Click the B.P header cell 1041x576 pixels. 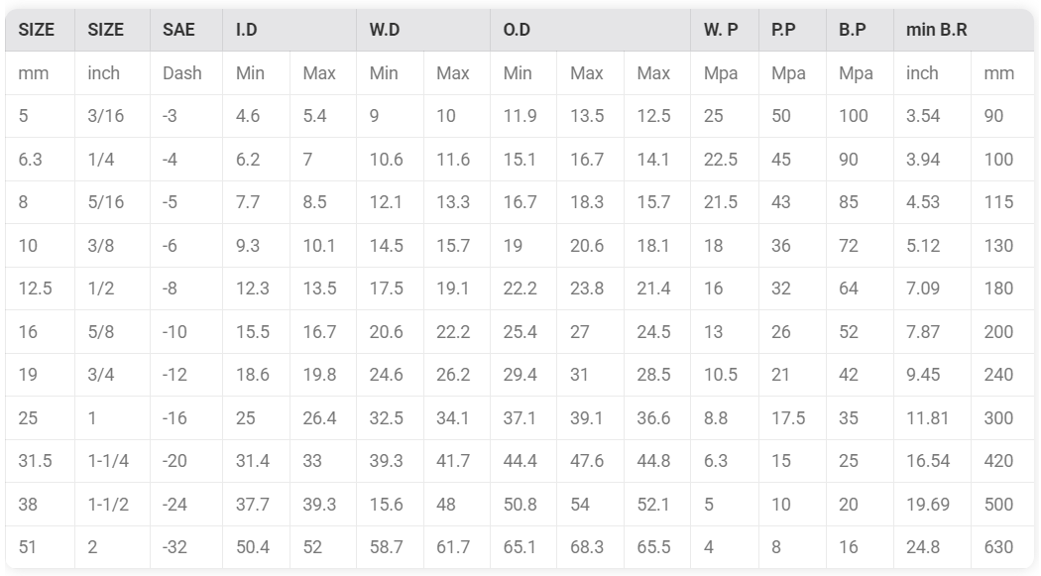click(860, 30)
